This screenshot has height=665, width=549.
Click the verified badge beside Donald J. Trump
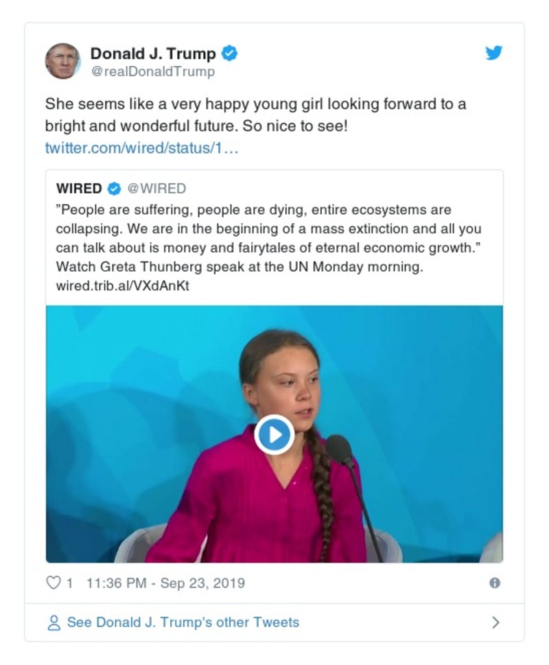pyautogui.click(x=231, y=54)
